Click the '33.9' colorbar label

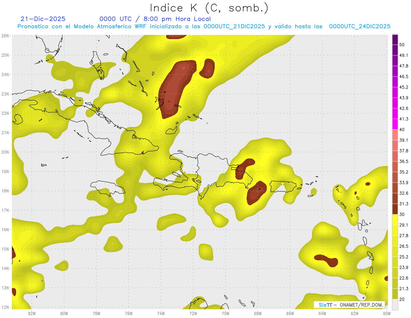pyautogui.click(x=404, y=182)
